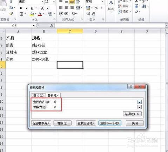168x152 pixels.
Task: Click the Borders icon
Action: click(x=21, y=14)
